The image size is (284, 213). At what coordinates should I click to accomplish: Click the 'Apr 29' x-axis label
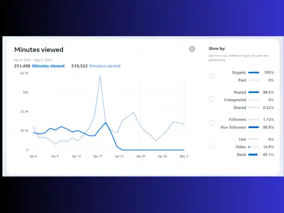coord(162,156)
